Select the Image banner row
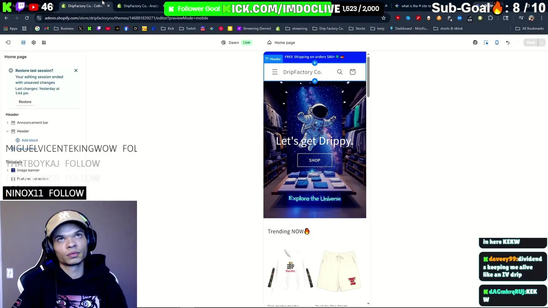This screenshot has height=308, width=548. (43, 170)
